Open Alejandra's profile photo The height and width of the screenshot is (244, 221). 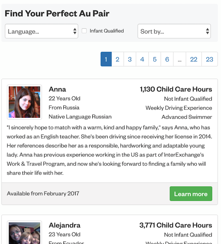click(25, 233)
